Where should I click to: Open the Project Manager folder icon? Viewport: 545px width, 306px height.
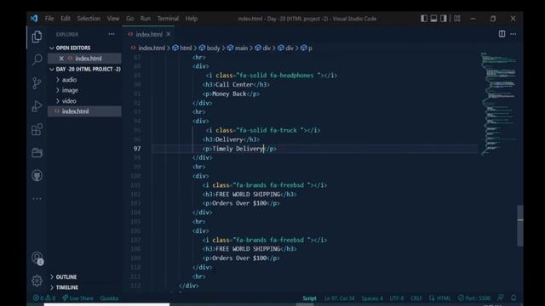click(x=37, y=153)
